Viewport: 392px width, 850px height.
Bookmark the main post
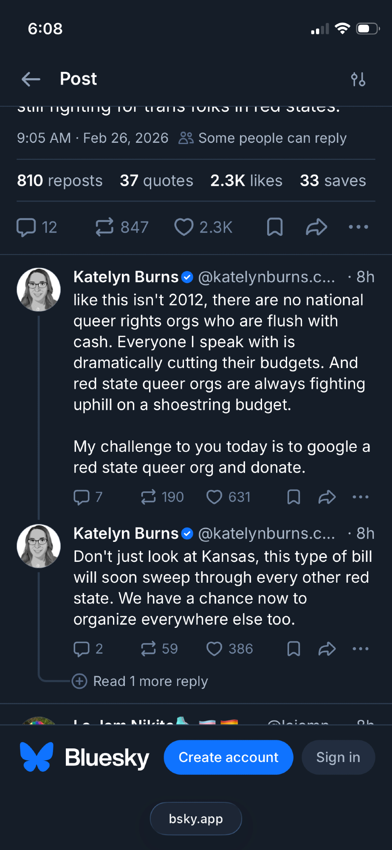[x=275, y=227]
